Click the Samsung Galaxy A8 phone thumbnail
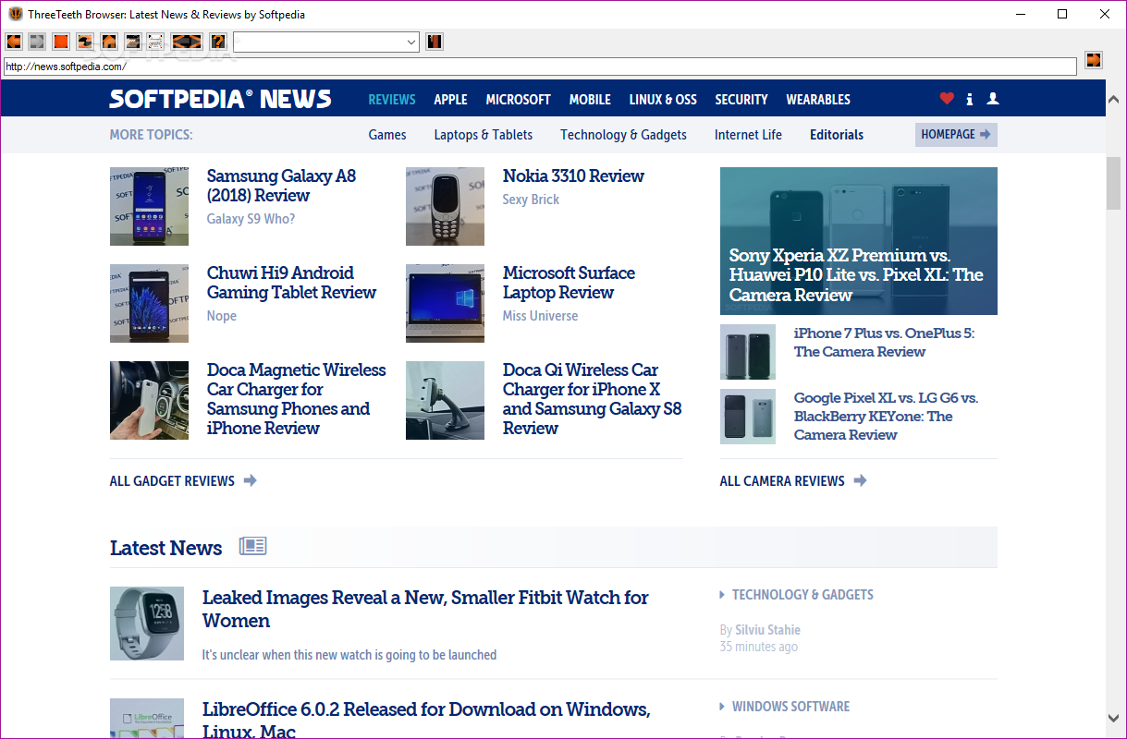 [149, 206]
